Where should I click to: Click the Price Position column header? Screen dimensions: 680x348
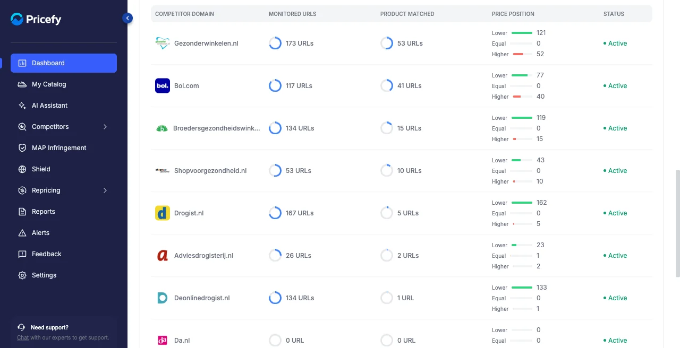click(x=513, y=14)
